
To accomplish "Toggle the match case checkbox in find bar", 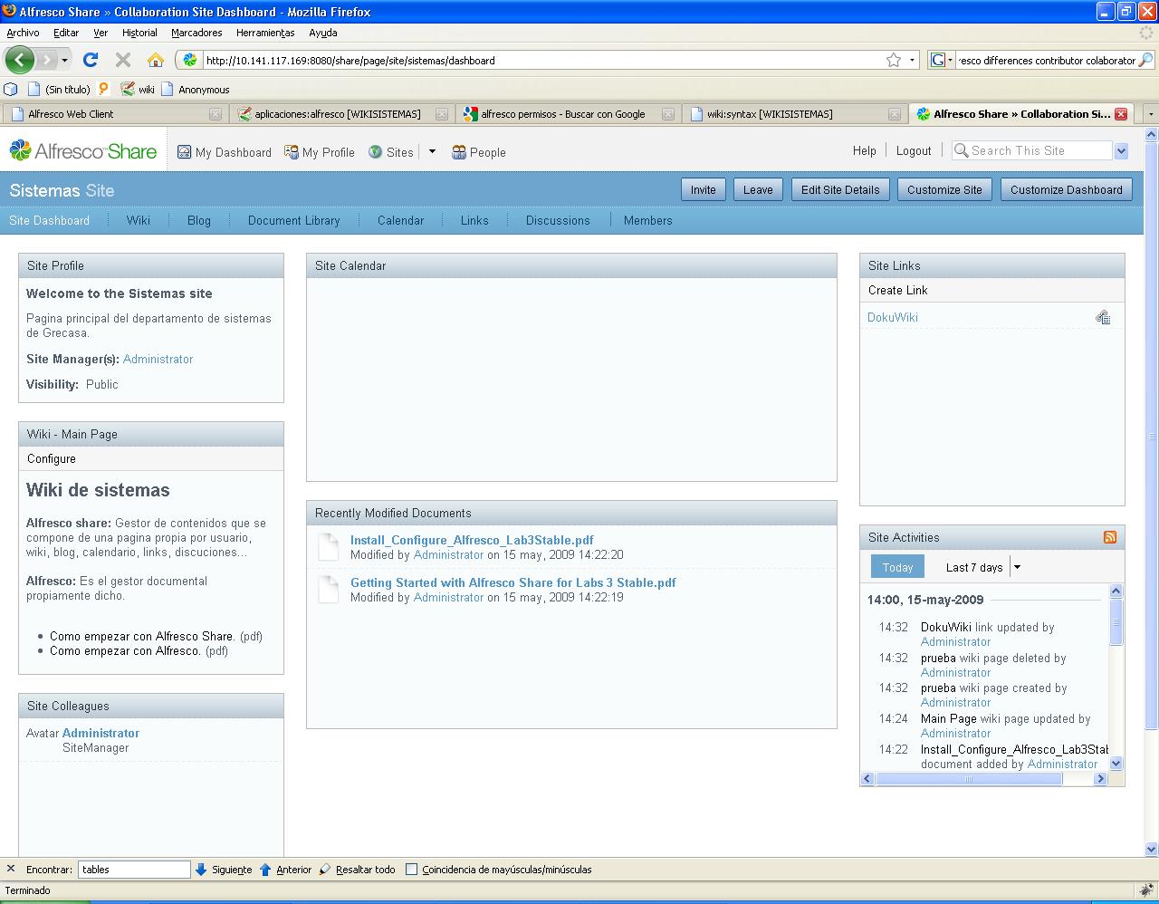I will pos(411,870).
